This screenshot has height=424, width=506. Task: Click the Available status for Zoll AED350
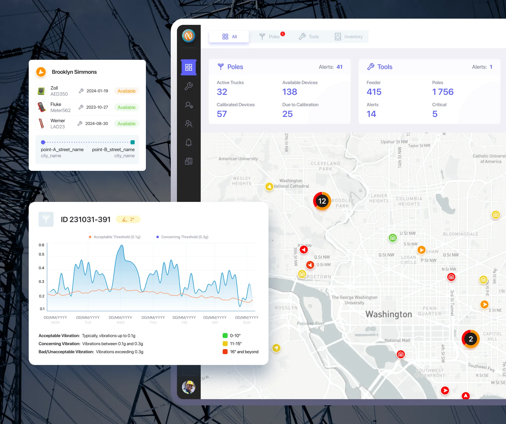coord(126,91)
